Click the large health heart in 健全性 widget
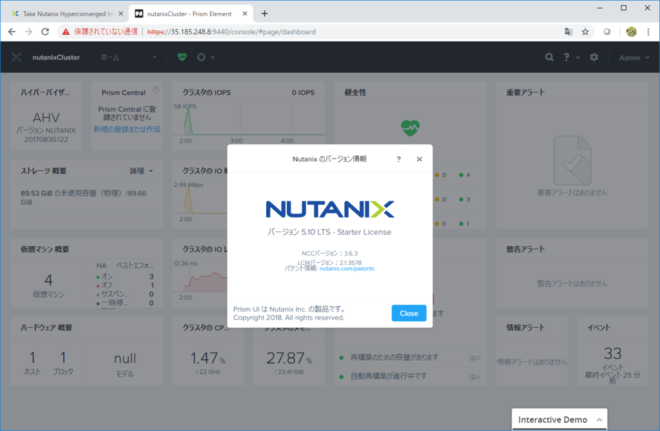The height and width of the screenshot is (431, 660). coord(410,128)
